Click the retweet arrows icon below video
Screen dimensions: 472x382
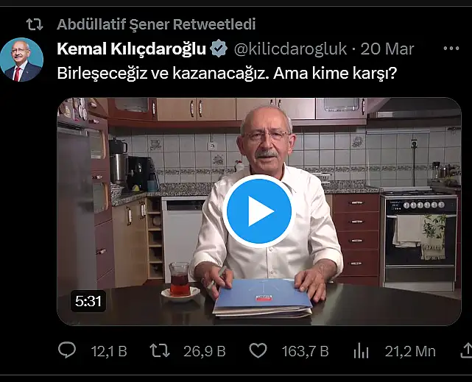160,350
